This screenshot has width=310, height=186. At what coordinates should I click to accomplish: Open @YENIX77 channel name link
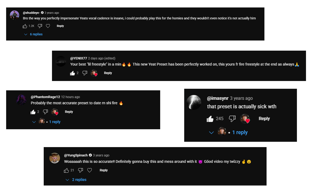pyautogui.click(x=79, y=58)
